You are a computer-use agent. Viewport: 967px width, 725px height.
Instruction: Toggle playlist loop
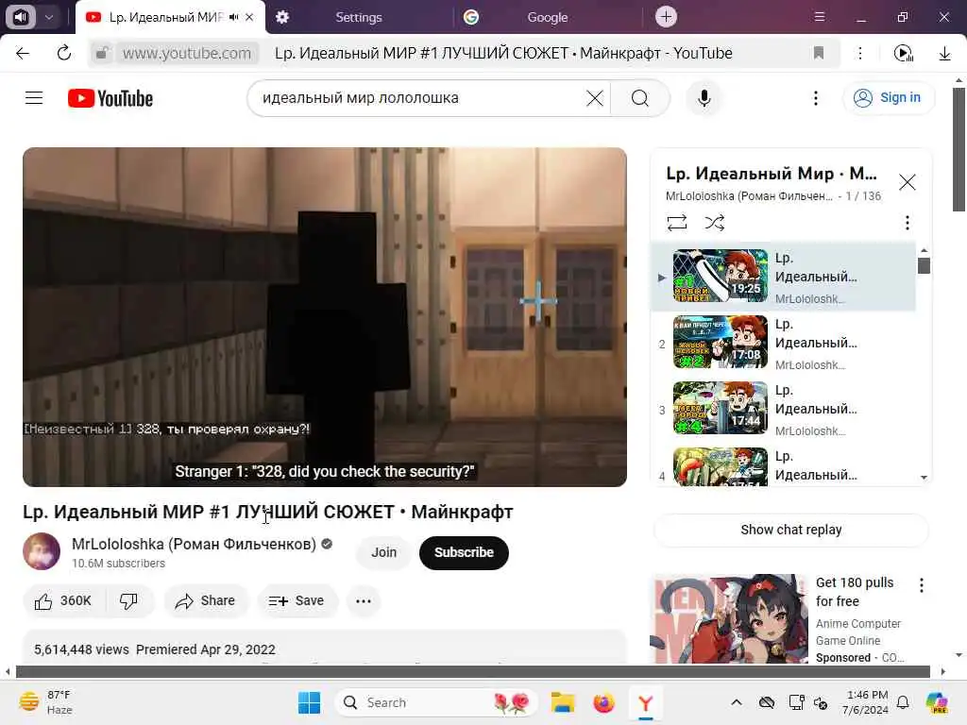coord(676,222)
